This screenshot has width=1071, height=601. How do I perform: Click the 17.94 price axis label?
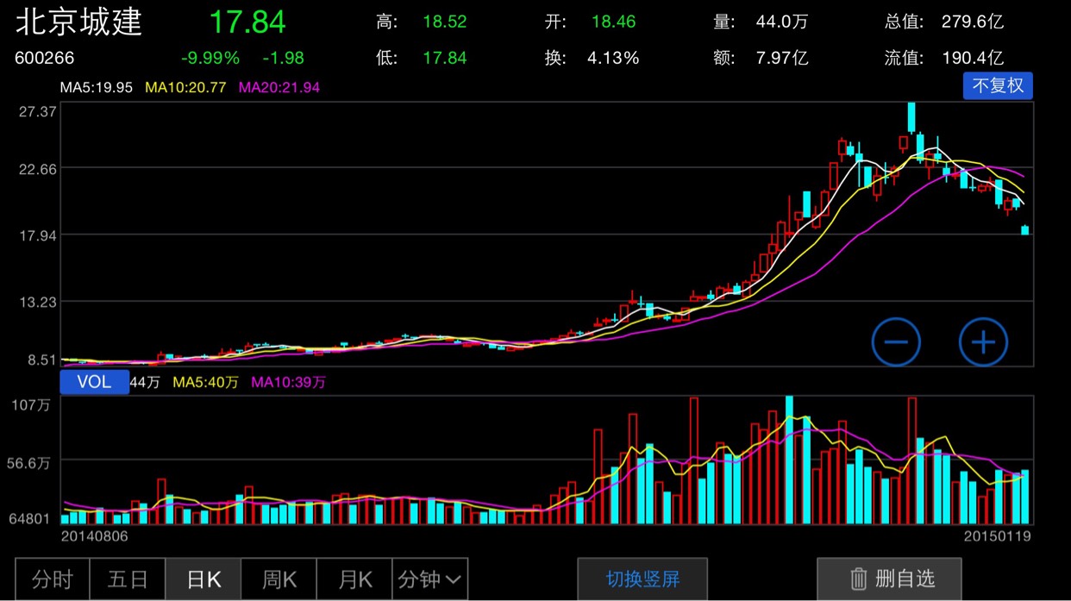point(37,235)
